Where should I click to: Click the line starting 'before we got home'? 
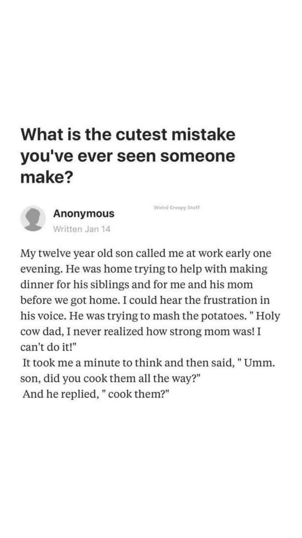pyautogui.click(x=145, y=300)
